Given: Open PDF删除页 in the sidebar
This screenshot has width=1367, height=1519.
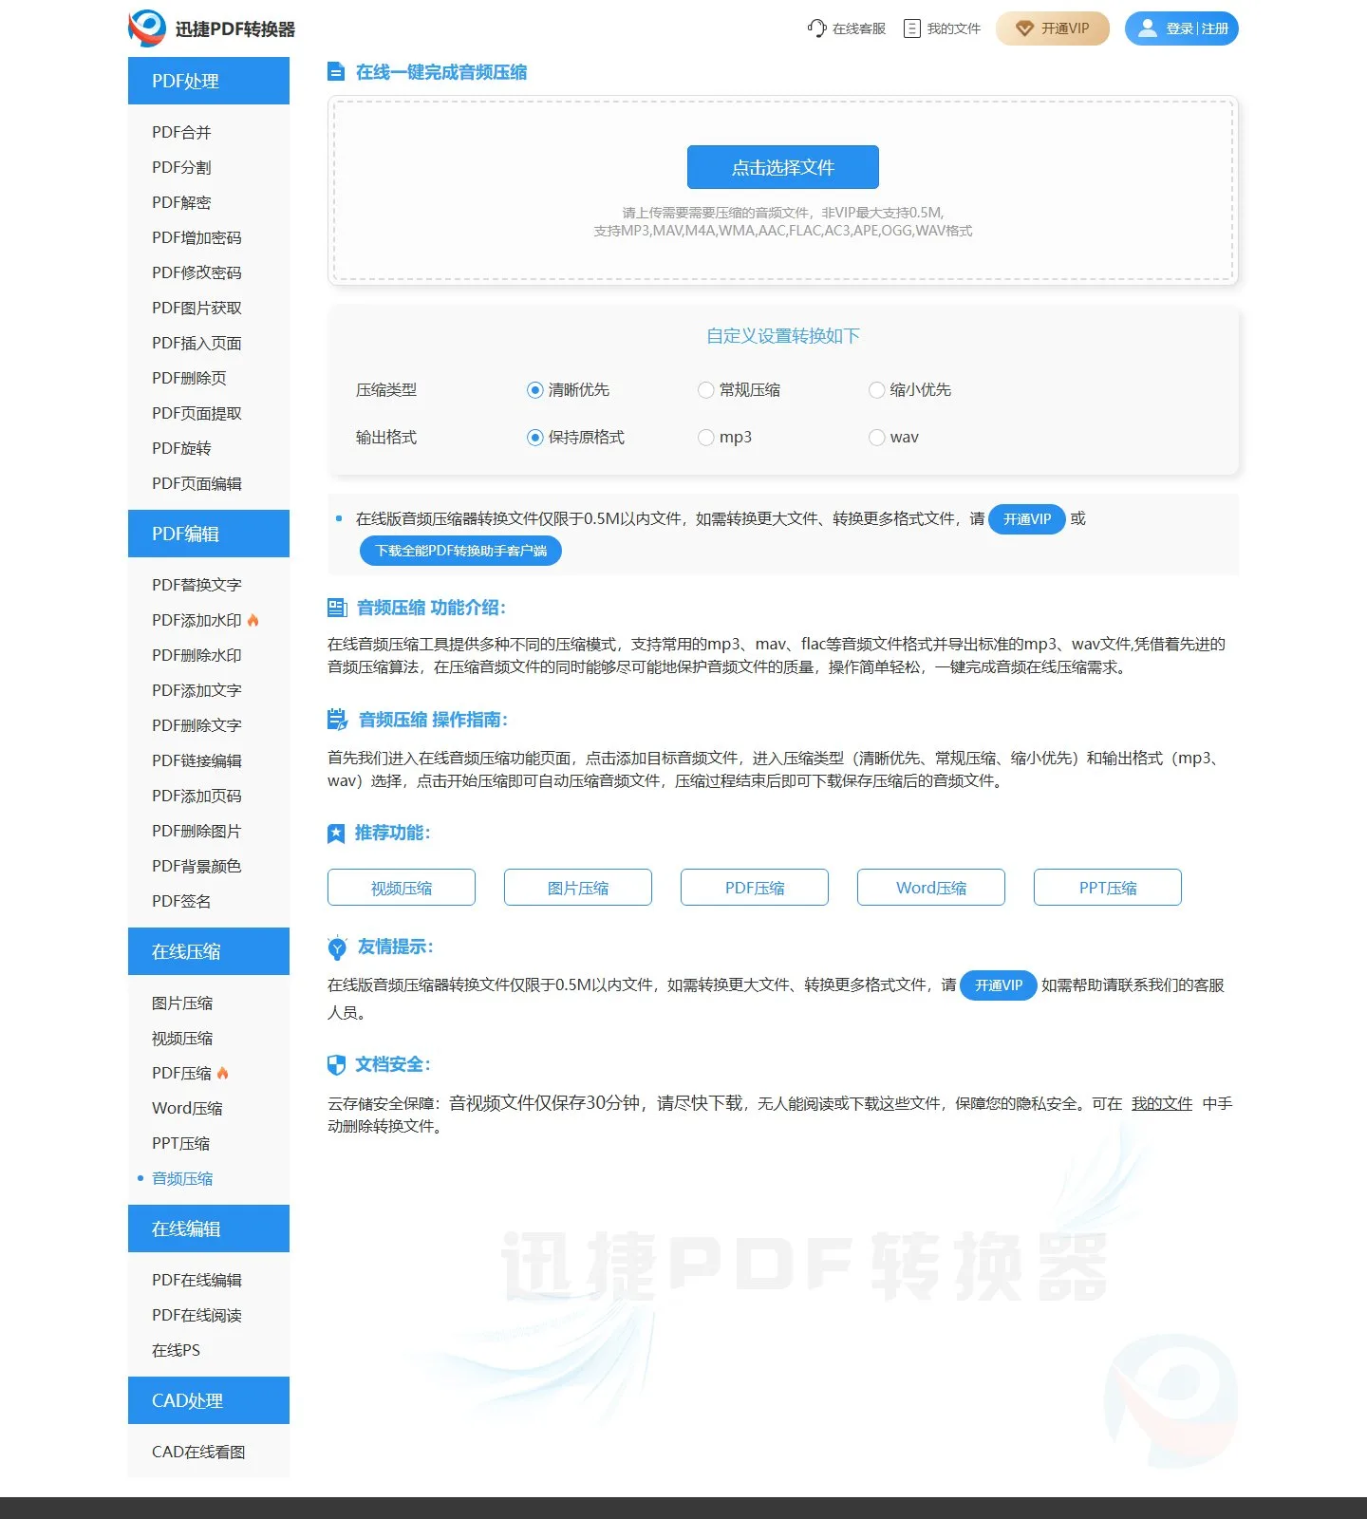Looking at the screenshot, I should tap(189, 378).
